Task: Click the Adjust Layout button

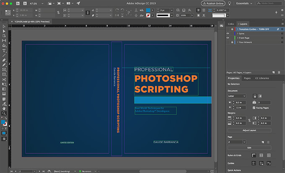Action: 249,130
